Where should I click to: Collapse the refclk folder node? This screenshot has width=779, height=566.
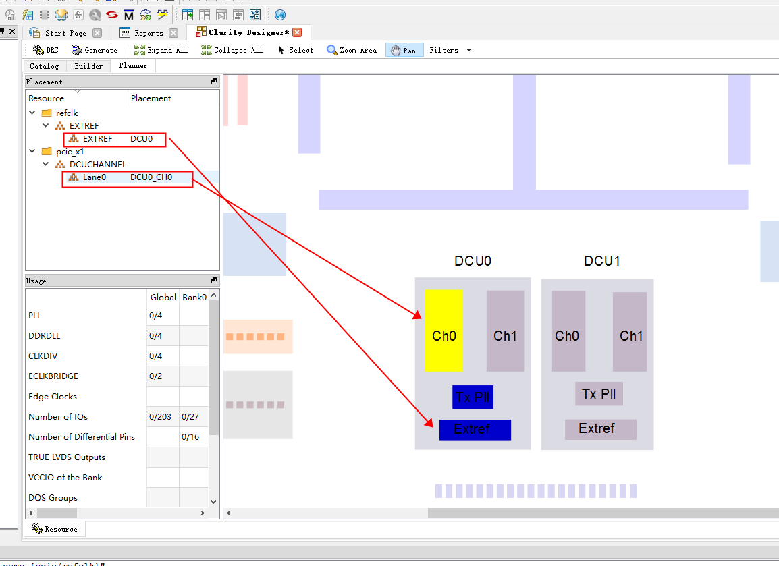coord(32,113)
